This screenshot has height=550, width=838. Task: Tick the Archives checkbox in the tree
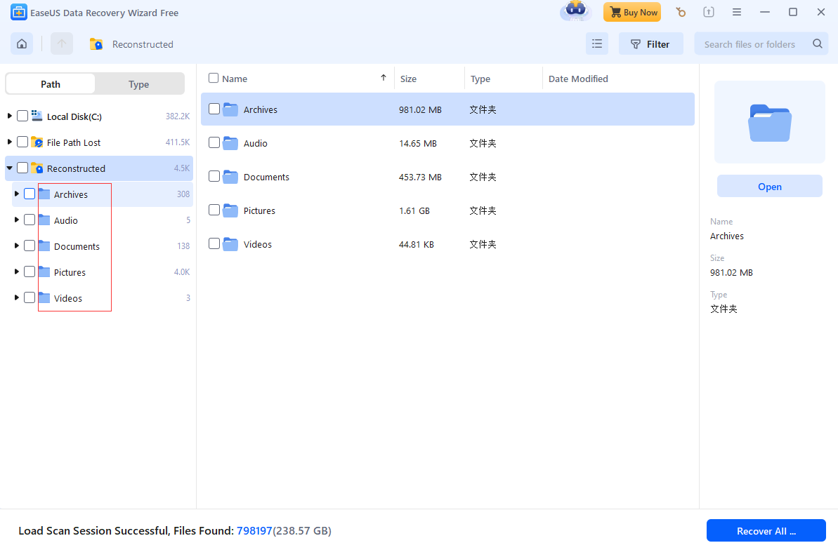[x=30, y=194]
